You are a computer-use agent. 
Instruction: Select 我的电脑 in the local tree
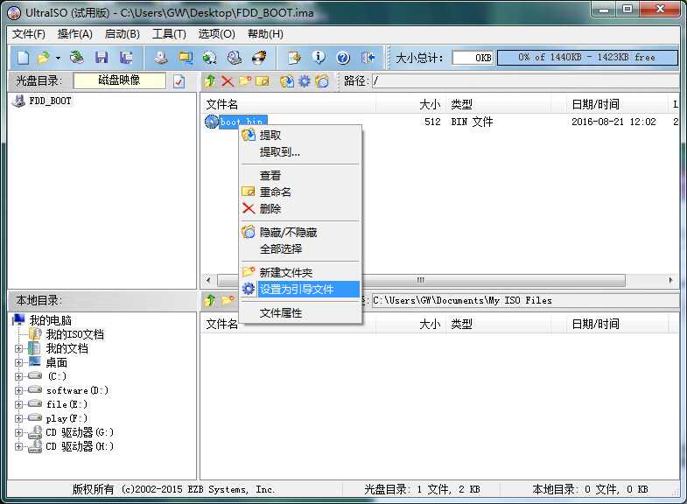pyautogui.click(x=50, y=320)
